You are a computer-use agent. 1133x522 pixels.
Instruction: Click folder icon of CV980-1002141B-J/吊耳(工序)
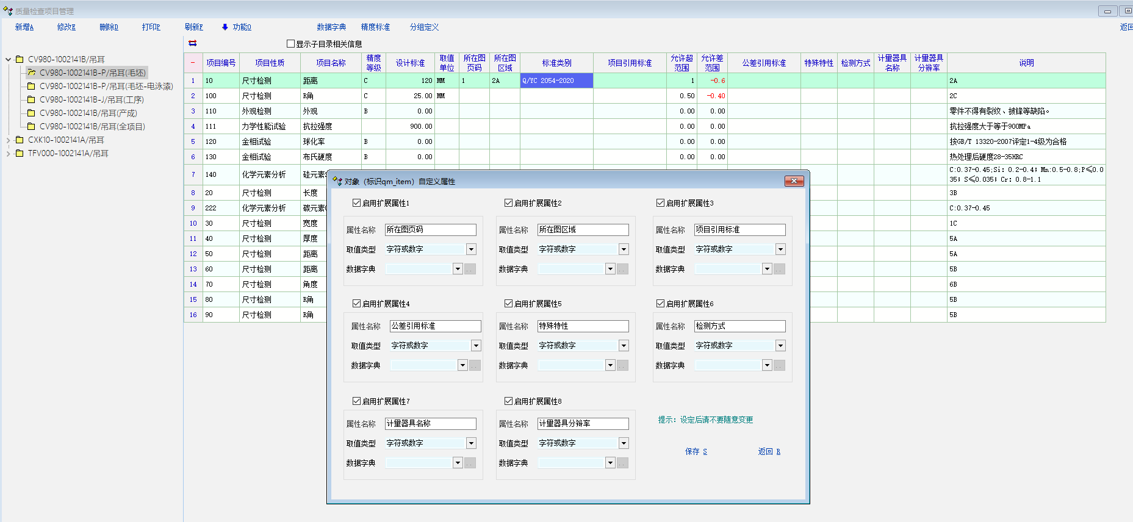tap(31, 99)
